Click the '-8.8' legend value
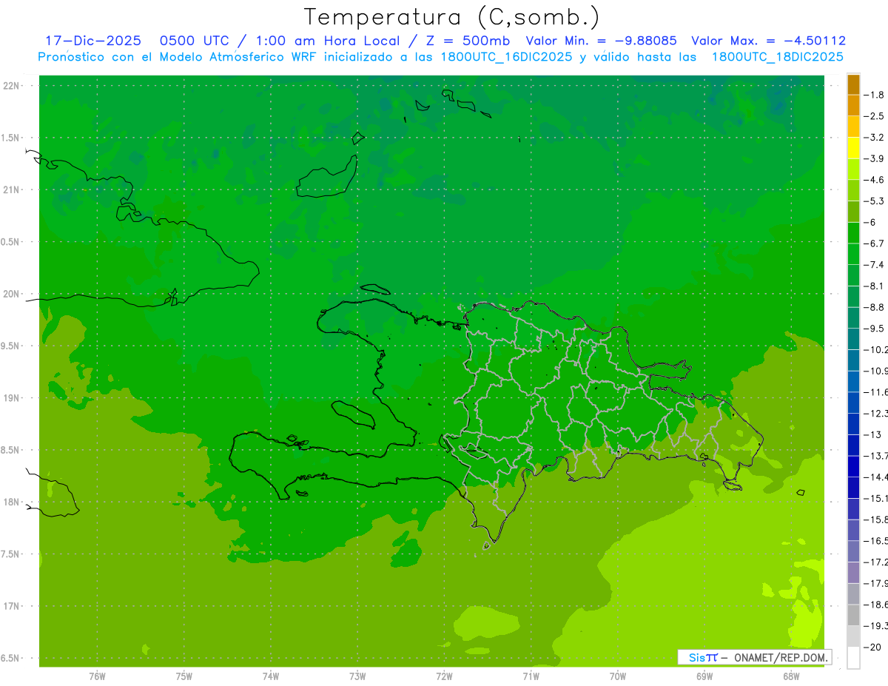Viewport: 888px width, 686px height. click(x=874, y=307)
